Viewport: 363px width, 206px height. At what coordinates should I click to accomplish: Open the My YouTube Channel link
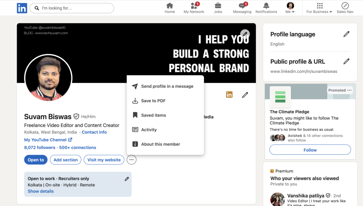48,140
